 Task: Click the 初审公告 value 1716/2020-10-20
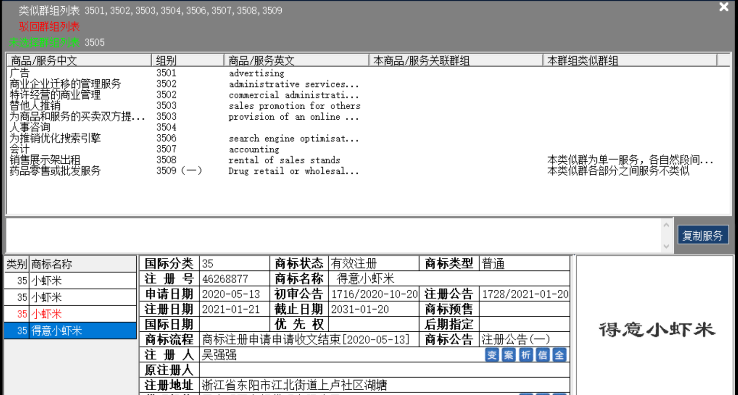point(375,294)
